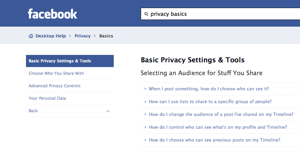Click the breadcrumb arrow after Privacy
This screenshot has width=300, height=155.
(95, 36)
